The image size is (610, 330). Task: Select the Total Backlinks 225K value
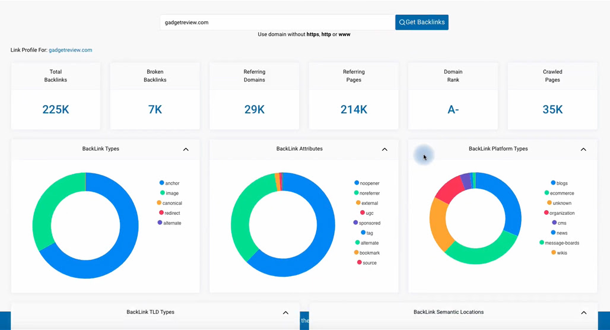point(56,110)
